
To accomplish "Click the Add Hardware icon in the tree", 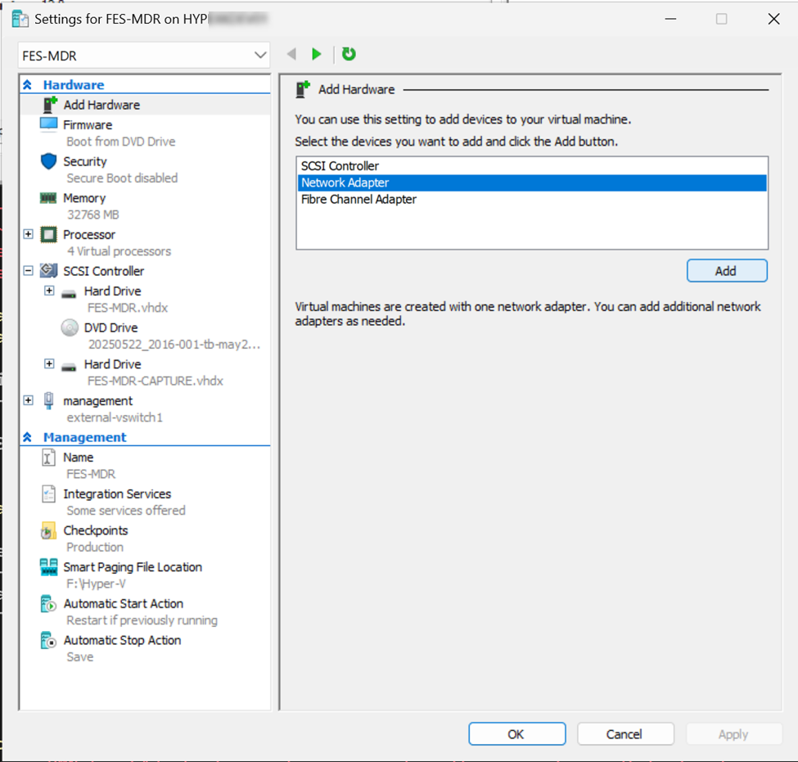I will coord(49,105).
